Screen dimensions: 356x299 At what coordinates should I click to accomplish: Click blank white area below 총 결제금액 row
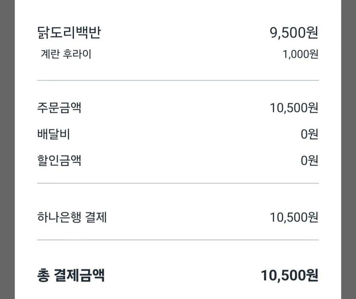178,292
